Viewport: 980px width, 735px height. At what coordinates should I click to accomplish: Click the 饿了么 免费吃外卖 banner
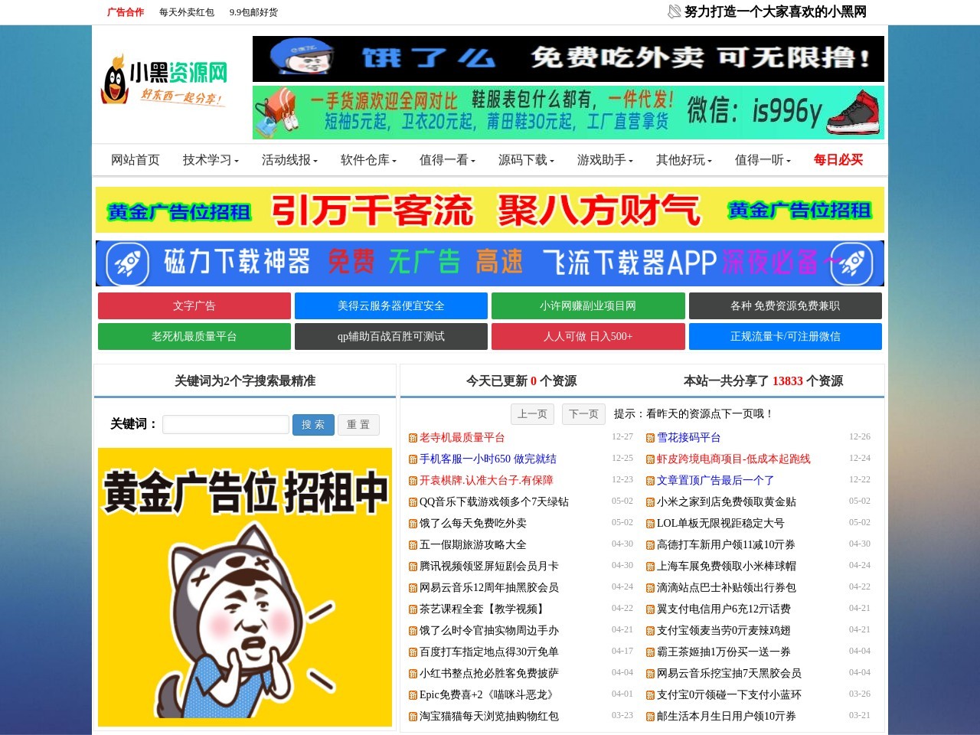568,59
